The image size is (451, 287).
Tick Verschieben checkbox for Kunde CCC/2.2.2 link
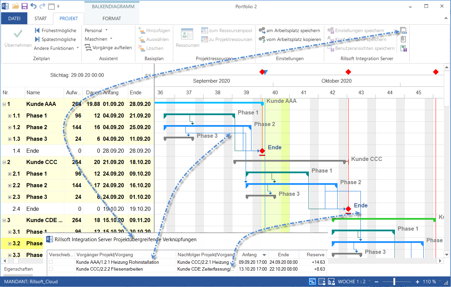51,269
